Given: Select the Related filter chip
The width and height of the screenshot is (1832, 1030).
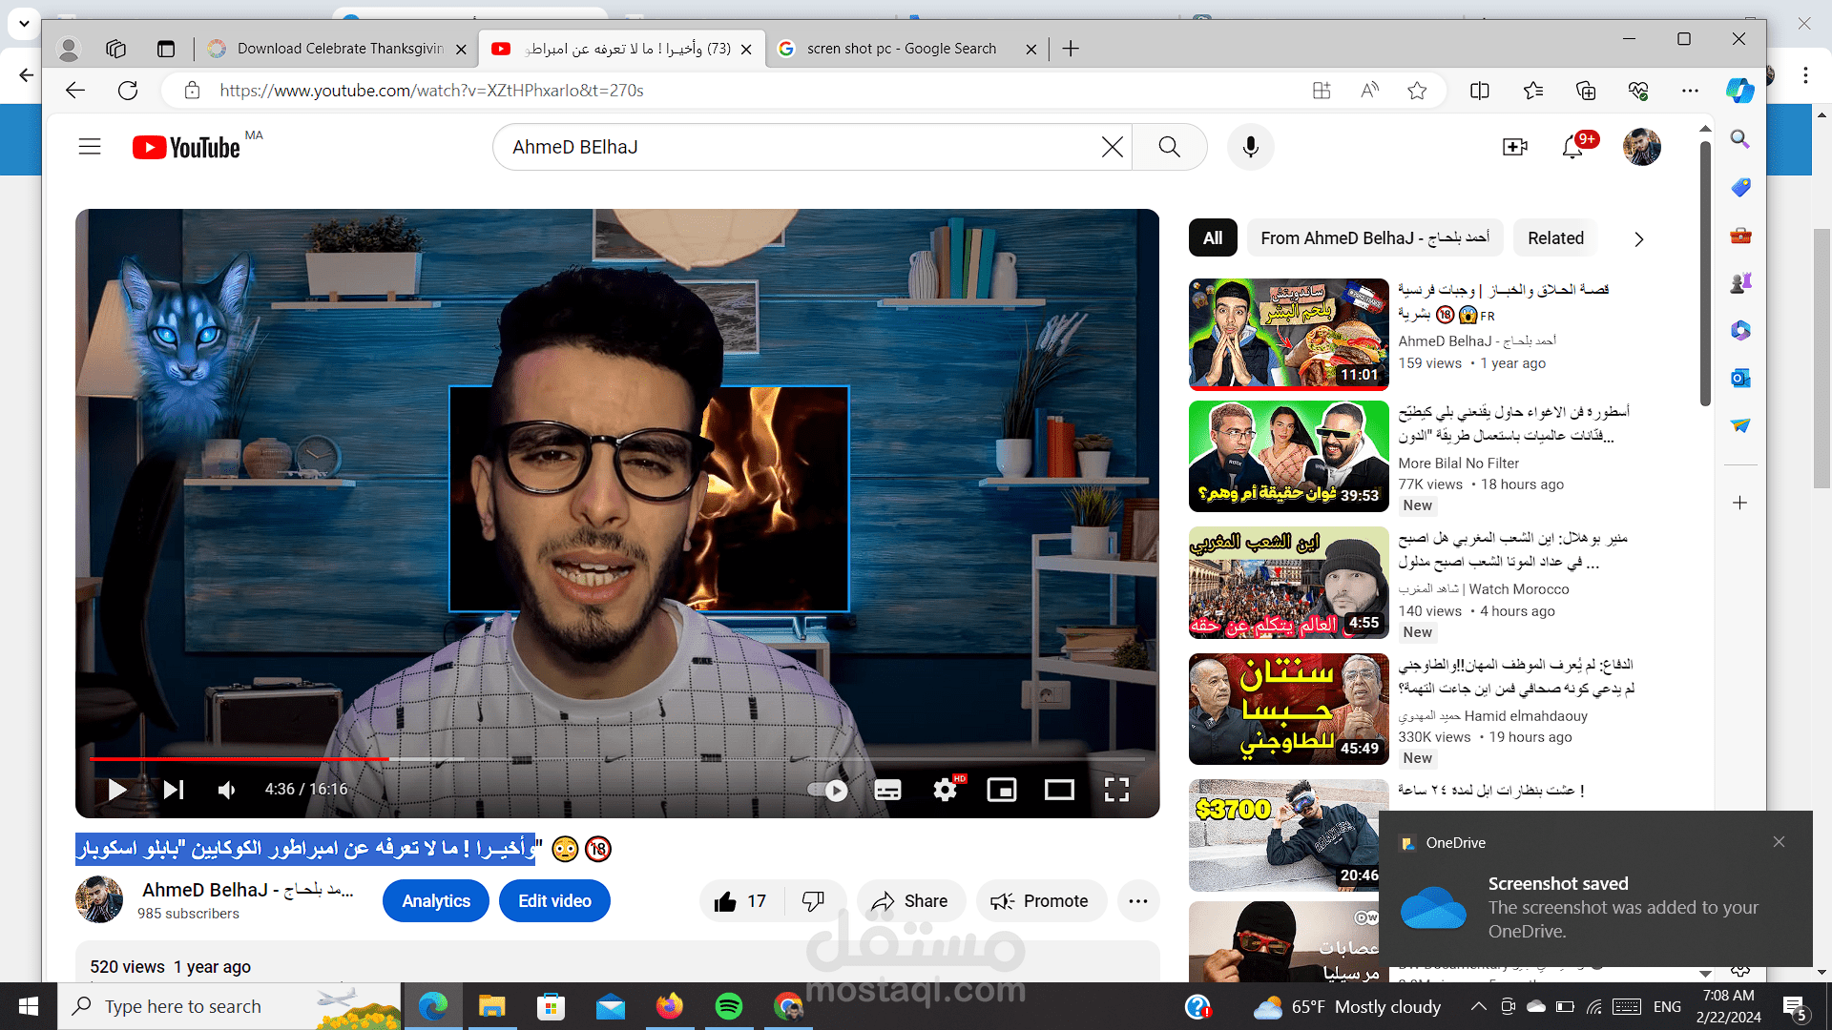Looking at the screenshot, I should pyautogui.click(x=1555, y=238).
